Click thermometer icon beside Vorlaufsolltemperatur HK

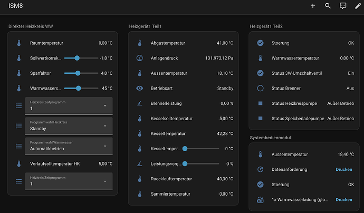click(19, 163)
